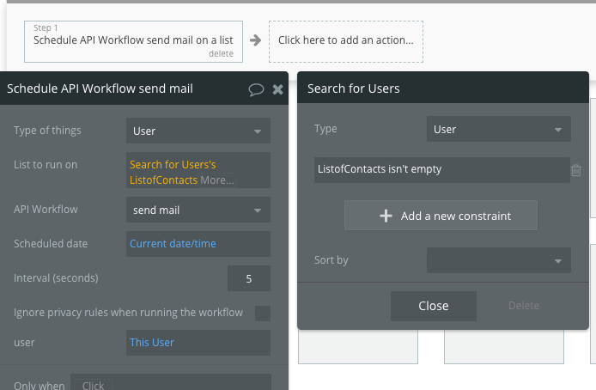Open the Search Type dropdown
596x390 pixels.
(498, 130)
